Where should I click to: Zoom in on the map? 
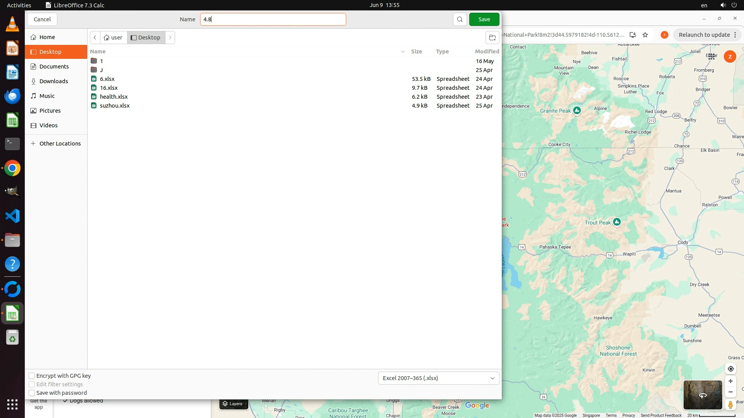(730, 381)
